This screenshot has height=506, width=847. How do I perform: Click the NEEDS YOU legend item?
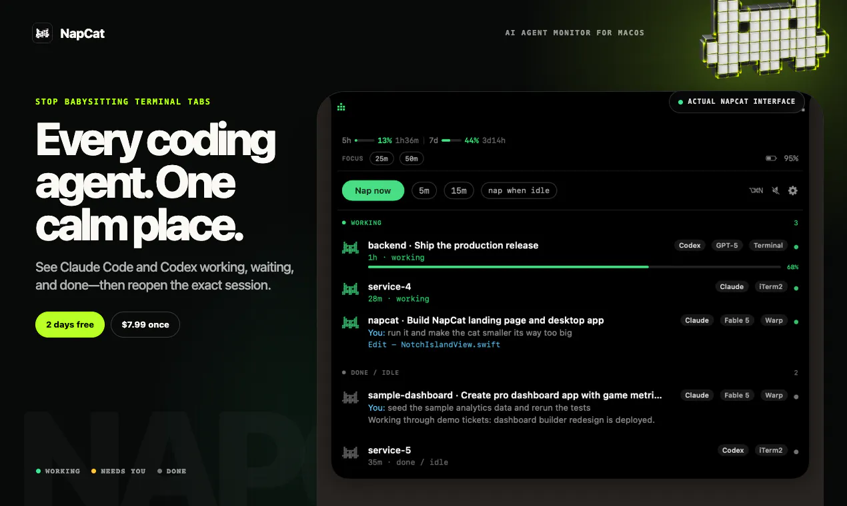pyautogui.click(x=118, y=471)
